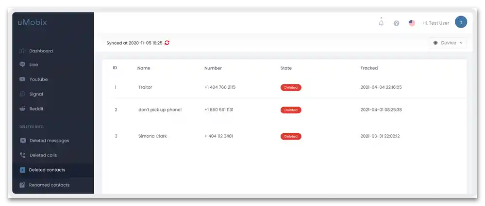Click the Deleted badge for Traitor
Image resolution: width=485 pixels, height=206 pixels.
pyautogui.click(x=291, y=87)
